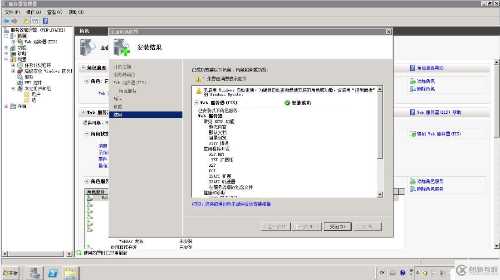
Task: Click the 组 folder icon
Action: pos(27,100)
